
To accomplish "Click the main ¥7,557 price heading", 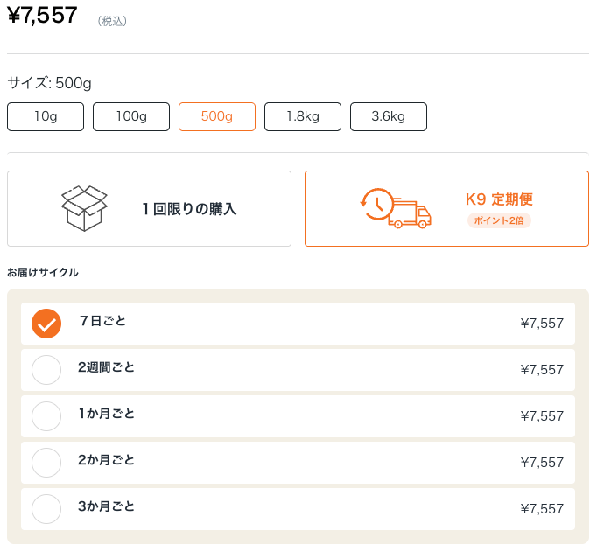I will click(x=42, y=16).
